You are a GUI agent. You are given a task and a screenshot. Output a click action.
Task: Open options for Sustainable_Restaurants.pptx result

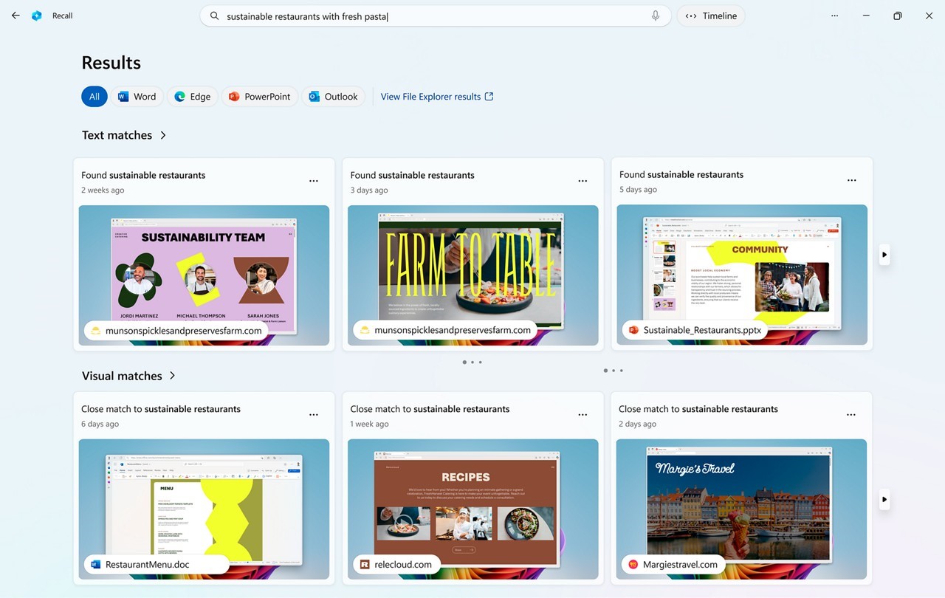[x=851, y=180]
